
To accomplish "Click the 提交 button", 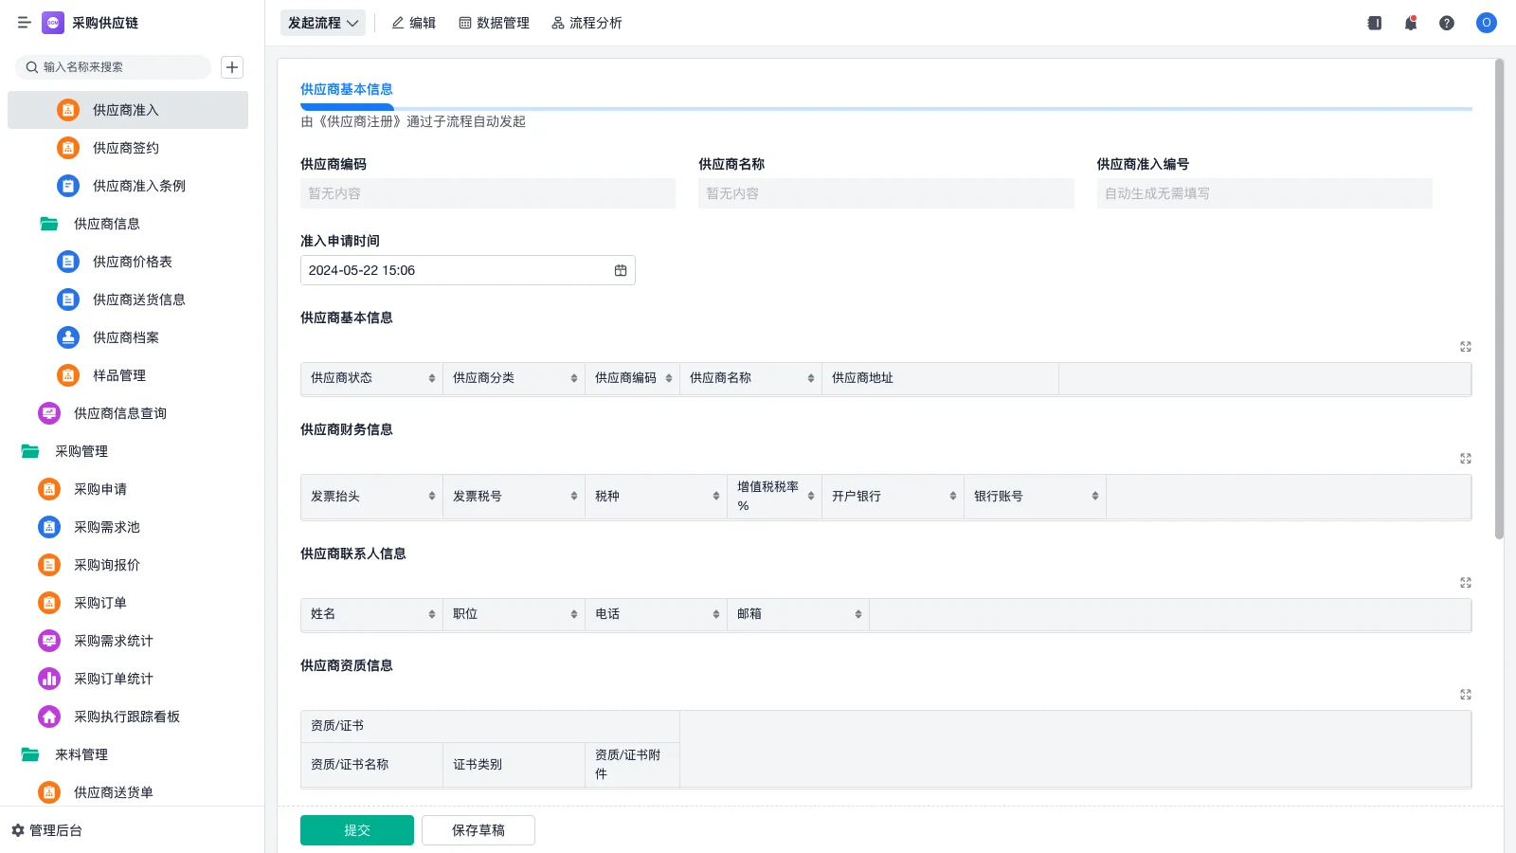I will [x=357, y=830].
